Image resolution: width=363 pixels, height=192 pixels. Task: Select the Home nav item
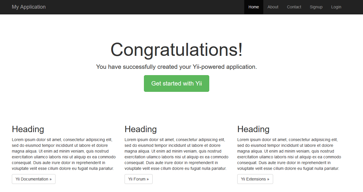(254, 7)
